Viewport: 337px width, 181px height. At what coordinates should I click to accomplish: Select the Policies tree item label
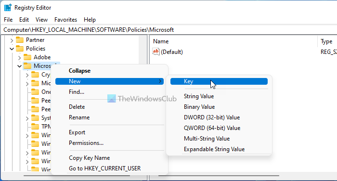coord(36,48)
